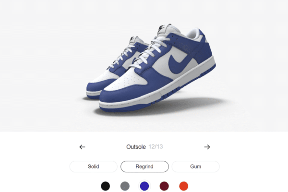288x192 pixels.
Task: Choose the Regrind outsole option
Action: pyautogui.click(x=144, y=167)
